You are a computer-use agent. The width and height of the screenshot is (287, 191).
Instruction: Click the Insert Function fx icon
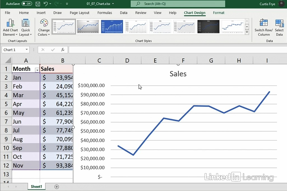(63, 50)
